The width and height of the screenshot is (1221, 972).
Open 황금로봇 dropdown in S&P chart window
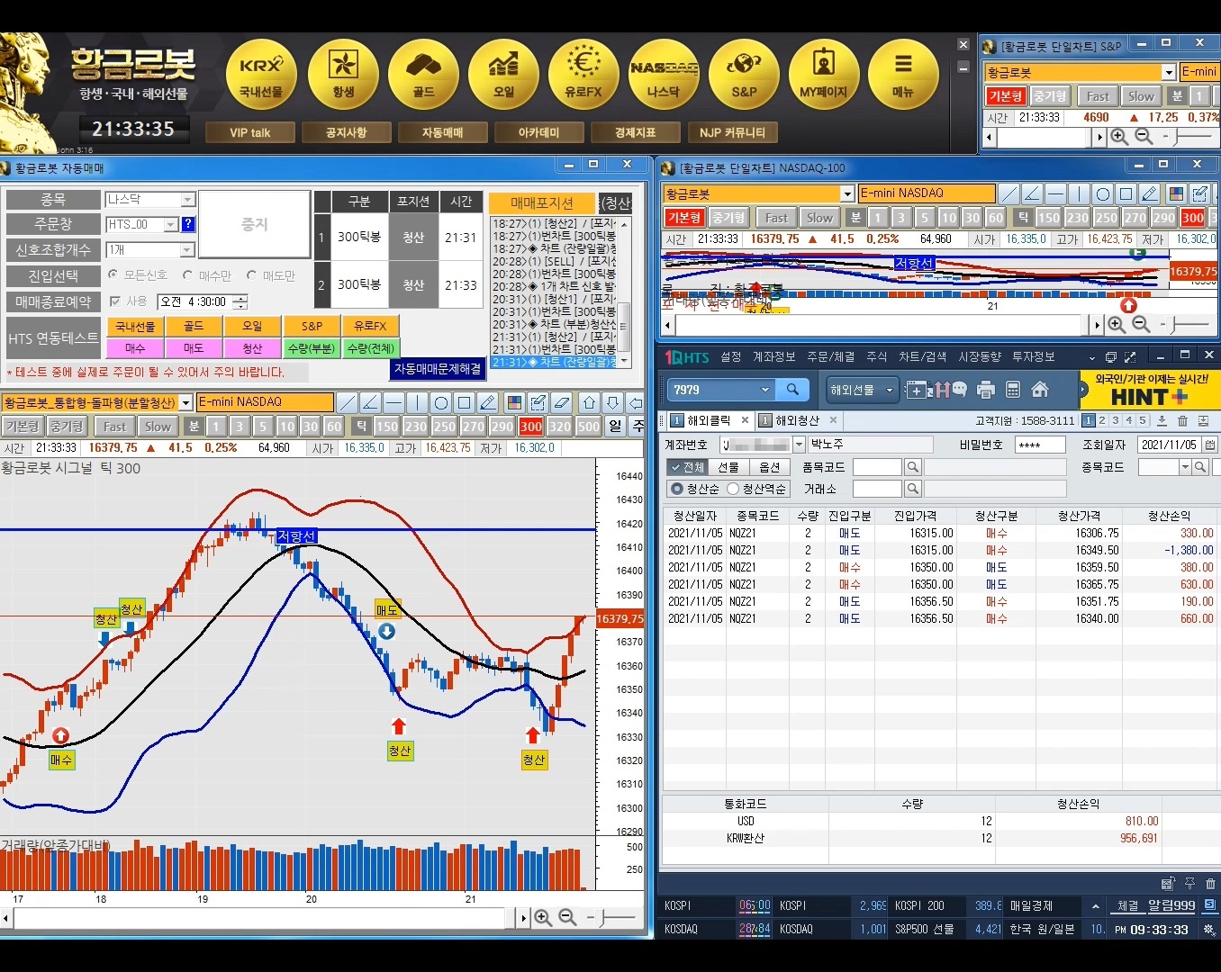click(x=1169, y=72)
